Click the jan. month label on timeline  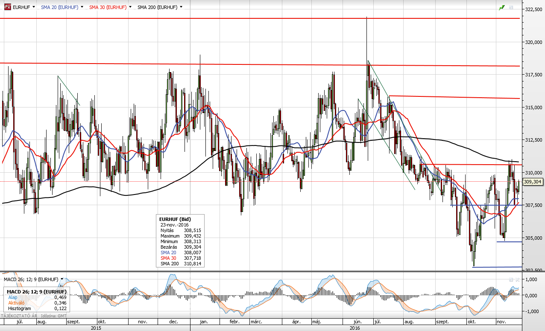click(204, 322)
